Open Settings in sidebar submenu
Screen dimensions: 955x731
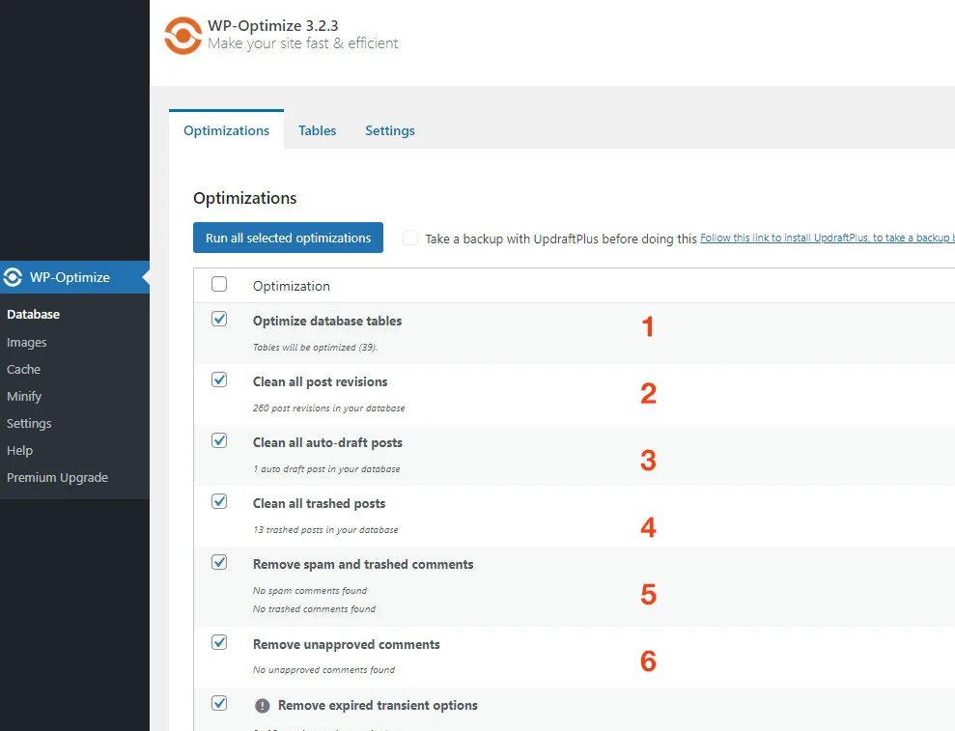(29, 423)
